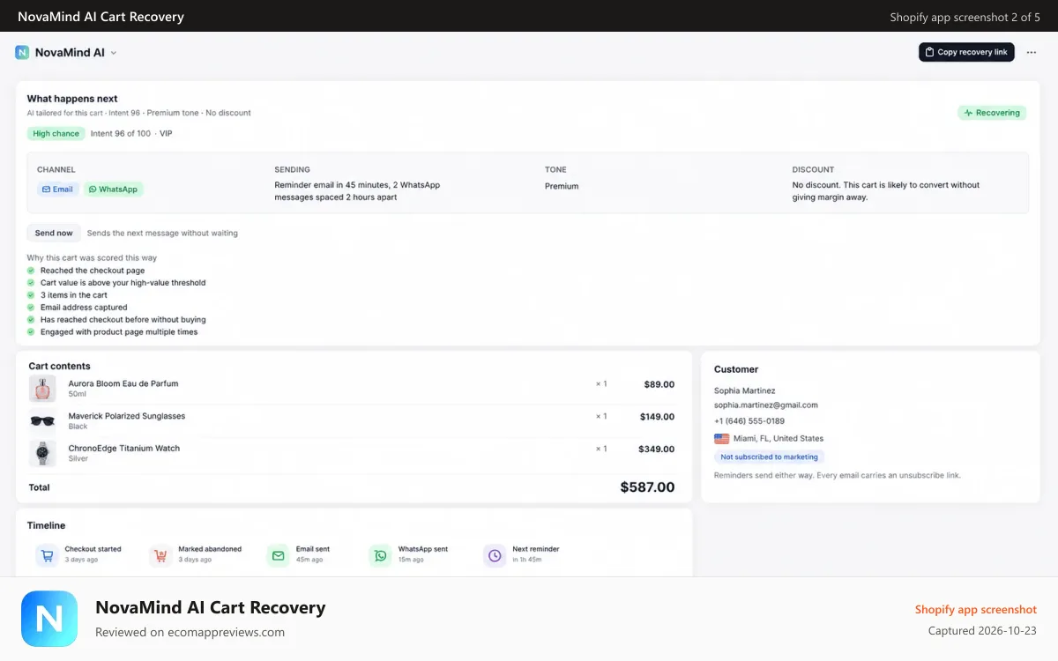1058x661 pixels.
Task: Click the $587.00 cart total
Action: pyautogui.click(x=647, y=487)
